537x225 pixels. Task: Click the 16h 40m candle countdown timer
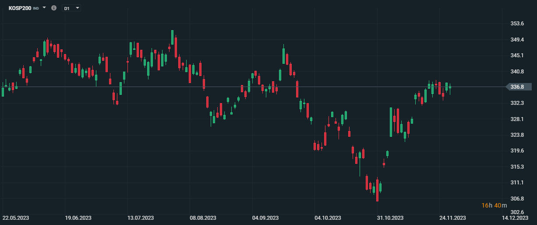click(x=494, y=205)
